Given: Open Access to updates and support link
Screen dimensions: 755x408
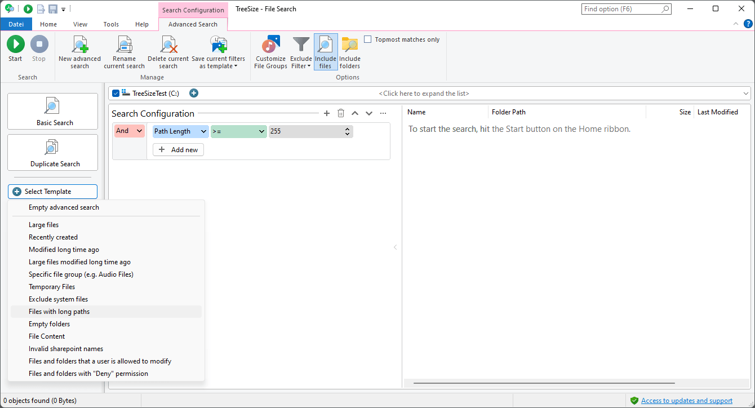Looking at the screenshot, I should coord(686,401).
